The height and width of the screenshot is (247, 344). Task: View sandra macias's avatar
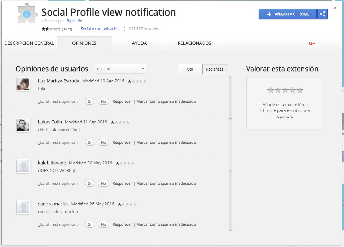coord(23,207)
